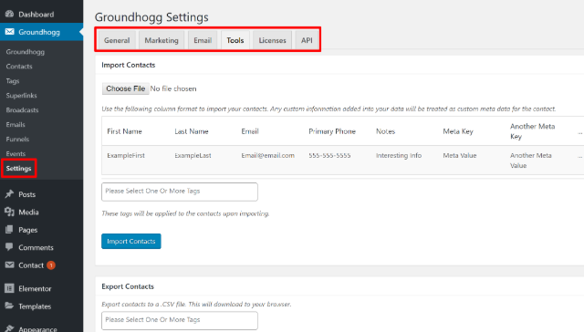Click the Contact mail icon
Image resolution: width=584 pixels, height=332 pixels.
tap(9, 265)
